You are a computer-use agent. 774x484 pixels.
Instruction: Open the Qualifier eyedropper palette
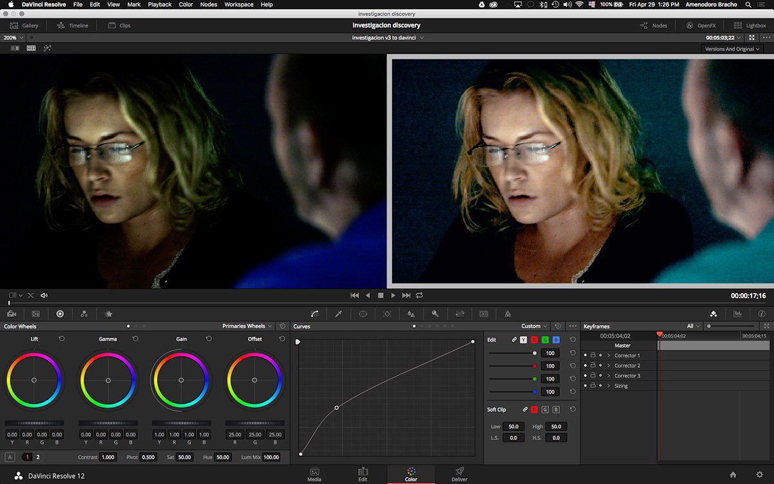[339, 314]
